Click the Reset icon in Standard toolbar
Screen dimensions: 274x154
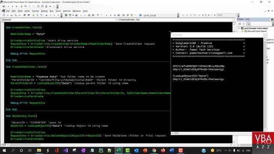click(115, 15)
